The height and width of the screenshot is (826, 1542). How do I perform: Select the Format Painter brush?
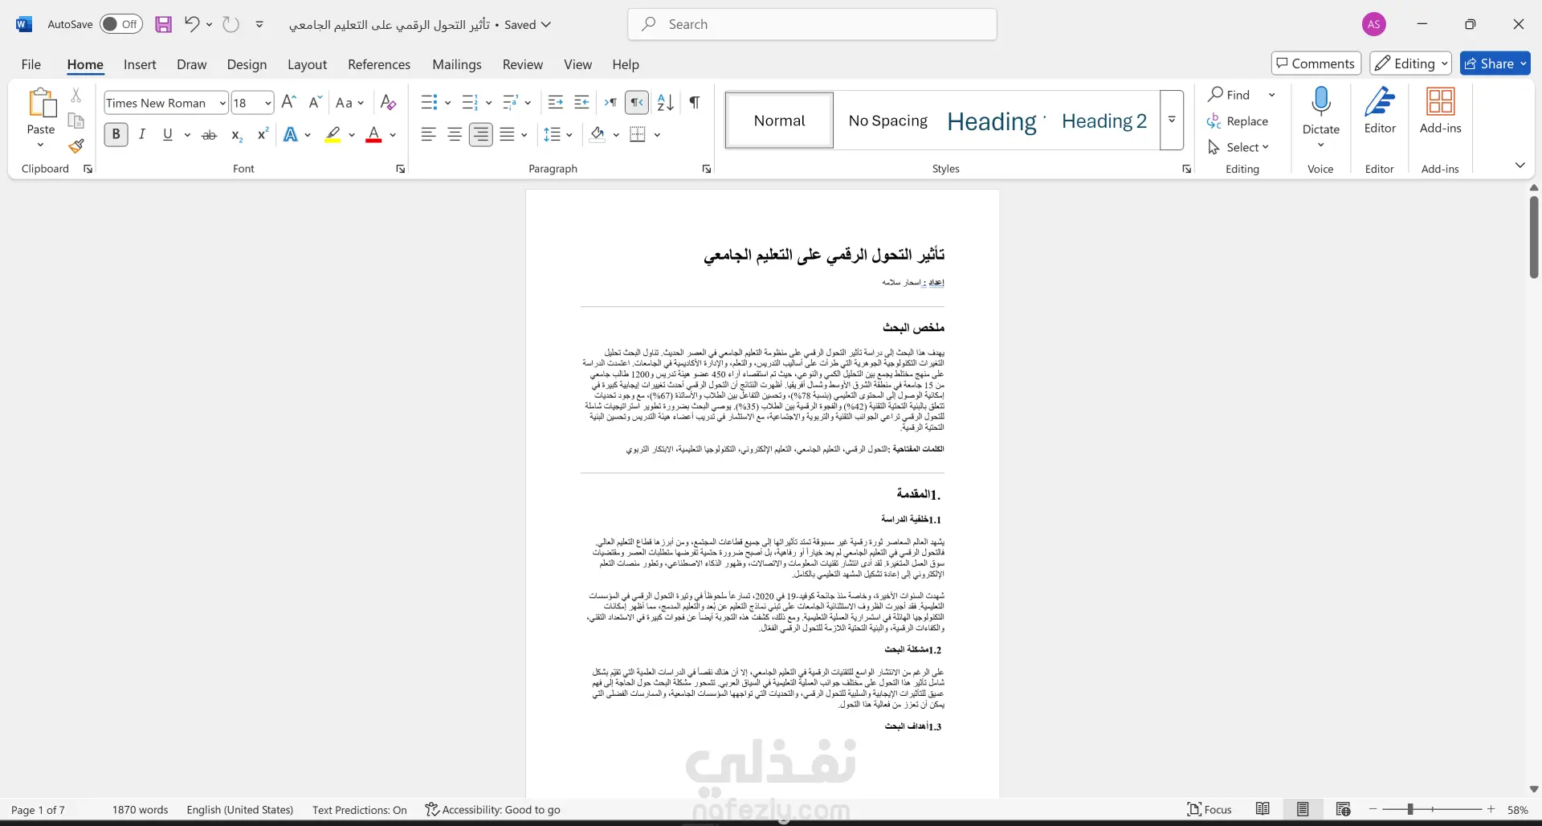[76, 146]
